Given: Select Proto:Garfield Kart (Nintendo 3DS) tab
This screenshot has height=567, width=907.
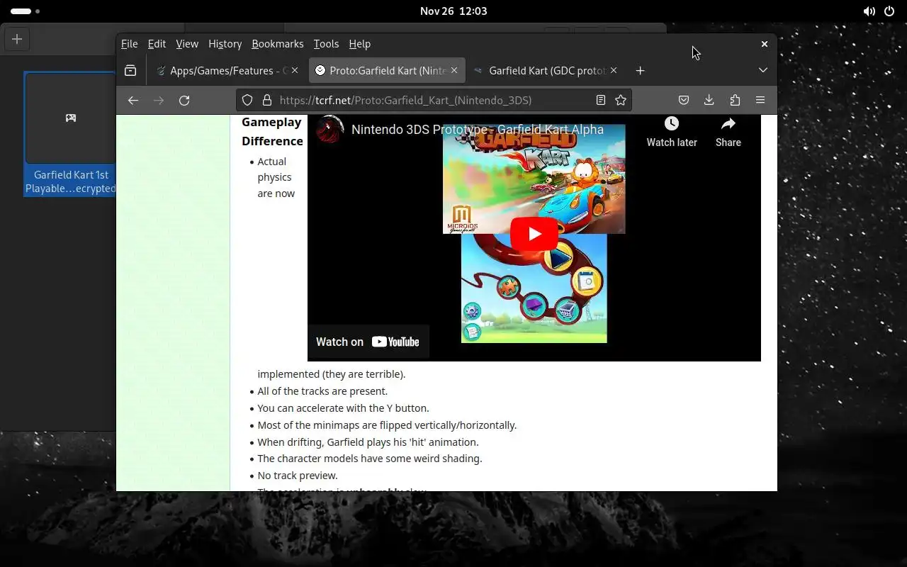Looking at the screenshot, I should [387, 71].
